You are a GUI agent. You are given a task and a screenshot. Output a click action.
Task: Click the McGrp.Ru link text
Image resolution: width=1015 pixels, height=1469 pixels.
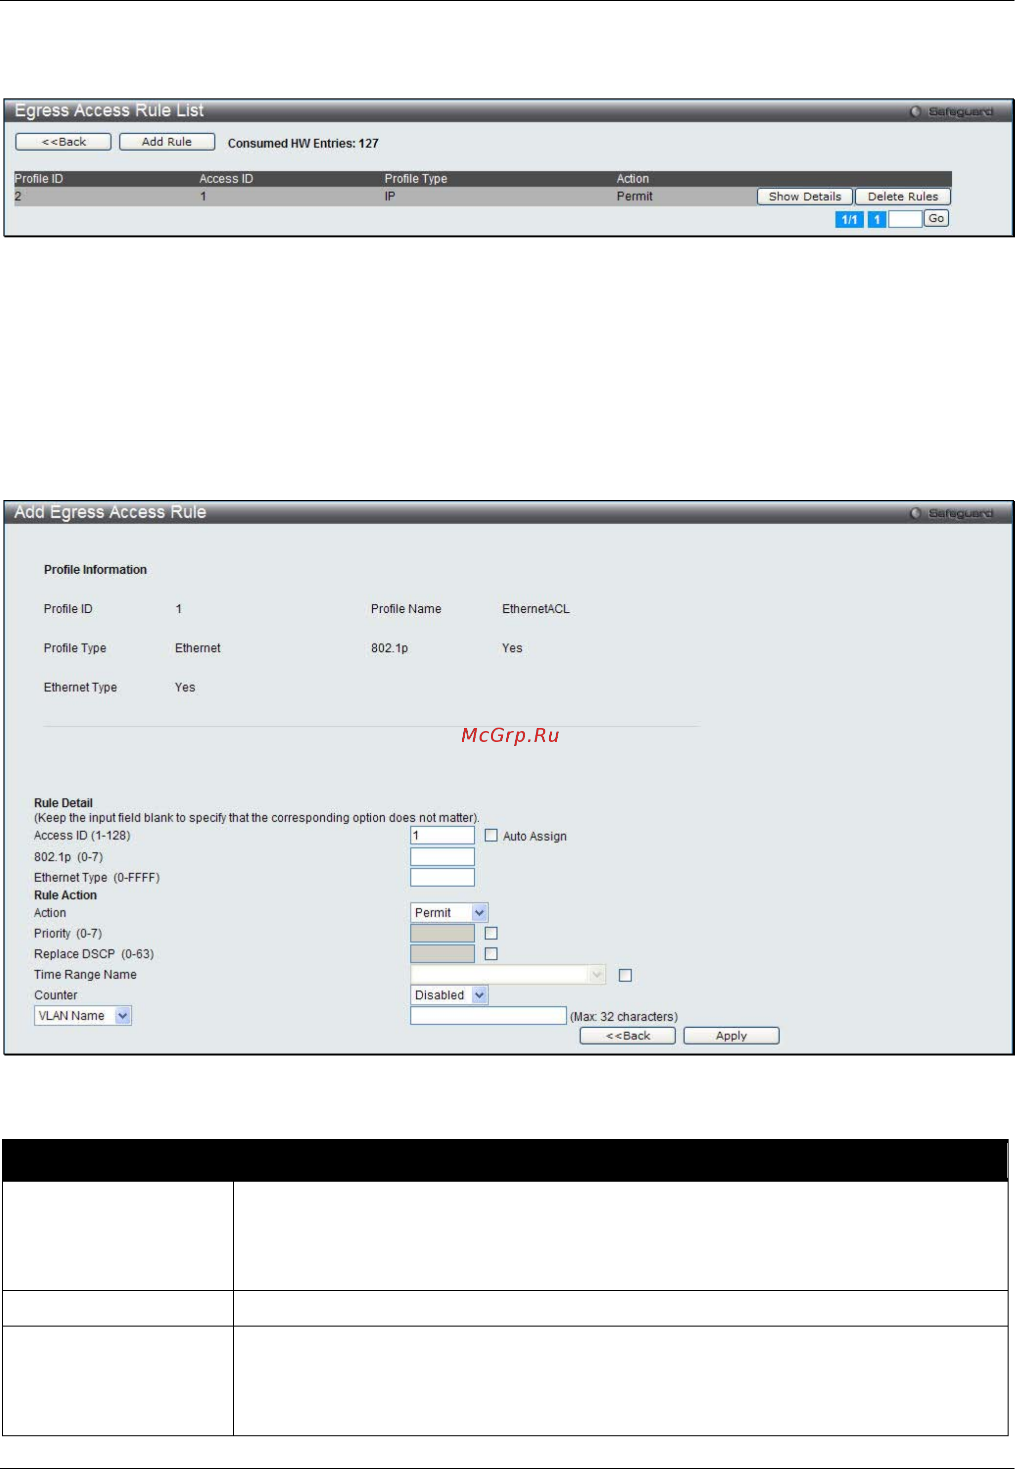pyautogui.click(x=510, y=735)
